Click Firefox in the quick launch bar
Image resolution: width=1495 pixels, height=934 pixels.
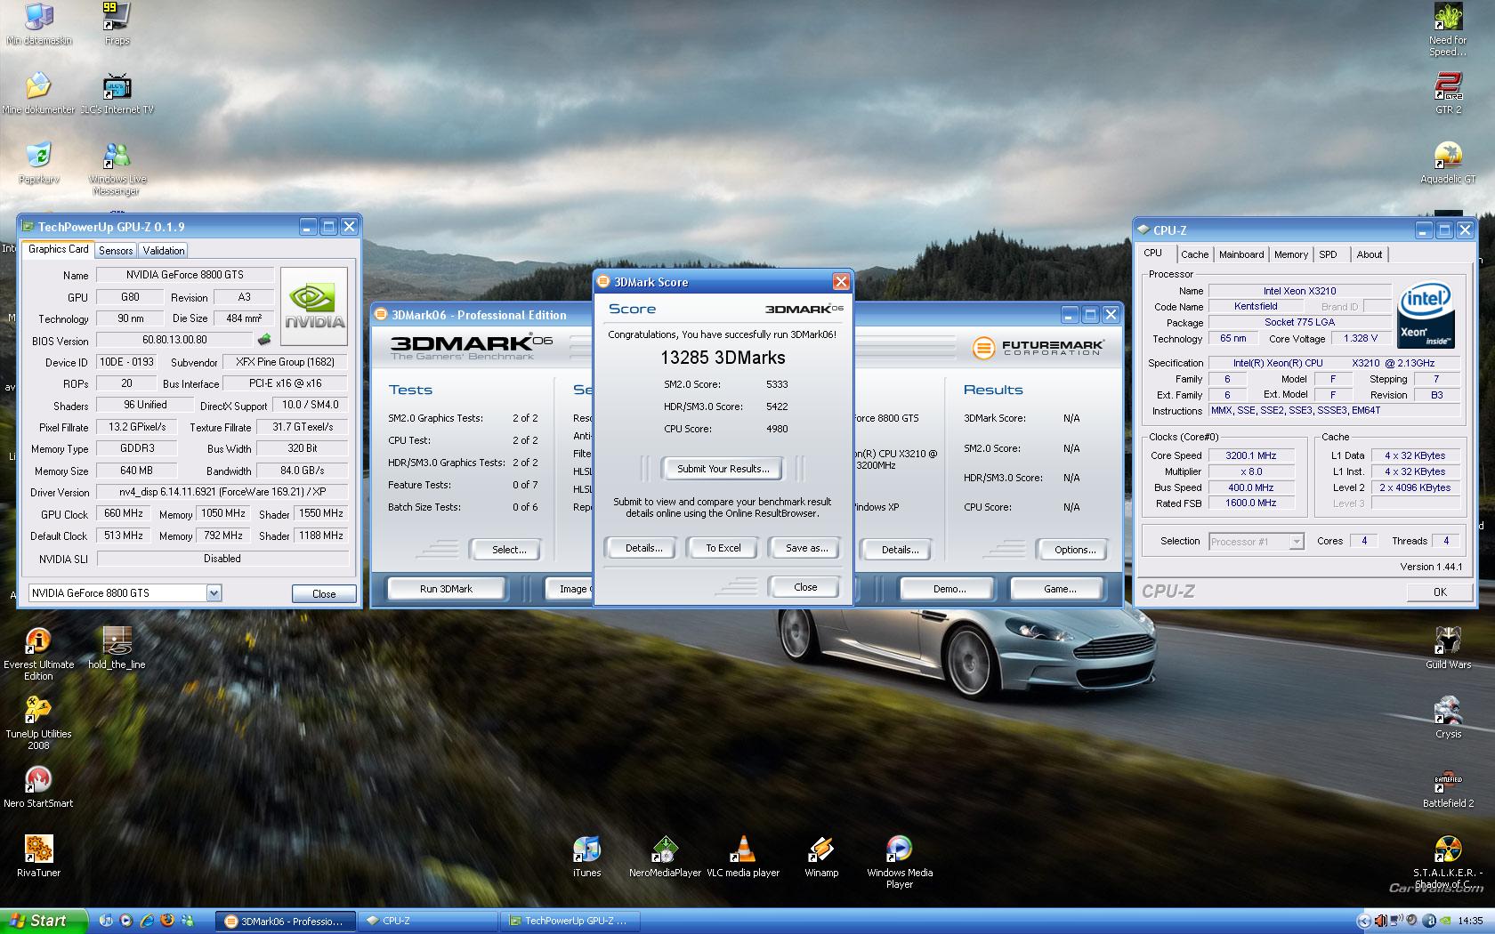pyautogui.click(x=167, y=921)
